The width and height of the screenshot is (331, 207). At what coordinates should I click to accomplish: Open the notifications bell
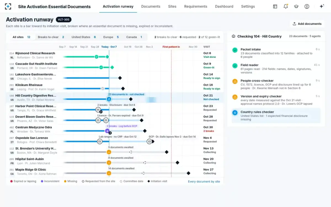[286, 6]
